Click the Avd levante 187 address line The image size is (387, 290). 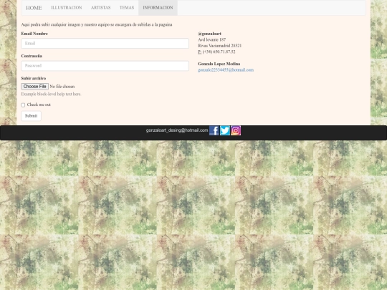pos(211,39)
